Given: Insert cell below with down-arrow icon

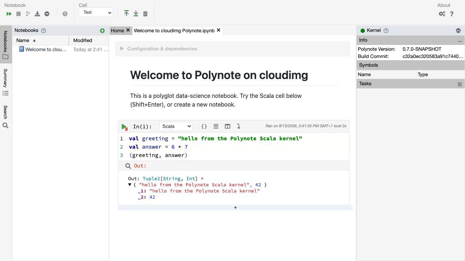Looking at the screenshot, I should tap(136, 13).
